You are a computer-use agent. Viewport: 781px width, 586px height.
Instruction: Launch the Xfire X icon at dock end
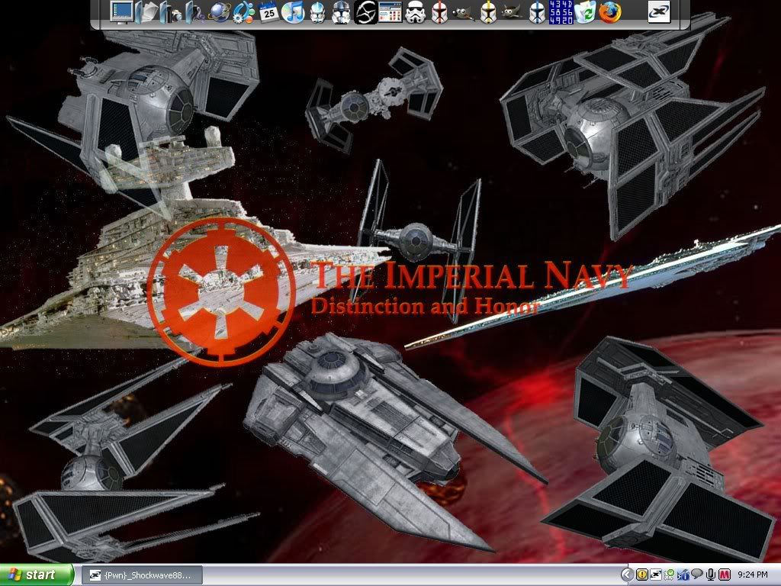click(x=658, y=12)
